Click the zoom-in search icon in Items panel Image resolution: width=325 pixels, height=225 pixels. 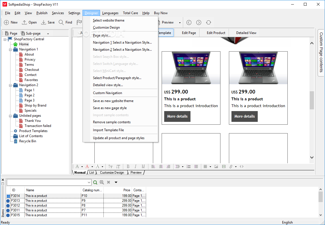[x=102, y=182]
